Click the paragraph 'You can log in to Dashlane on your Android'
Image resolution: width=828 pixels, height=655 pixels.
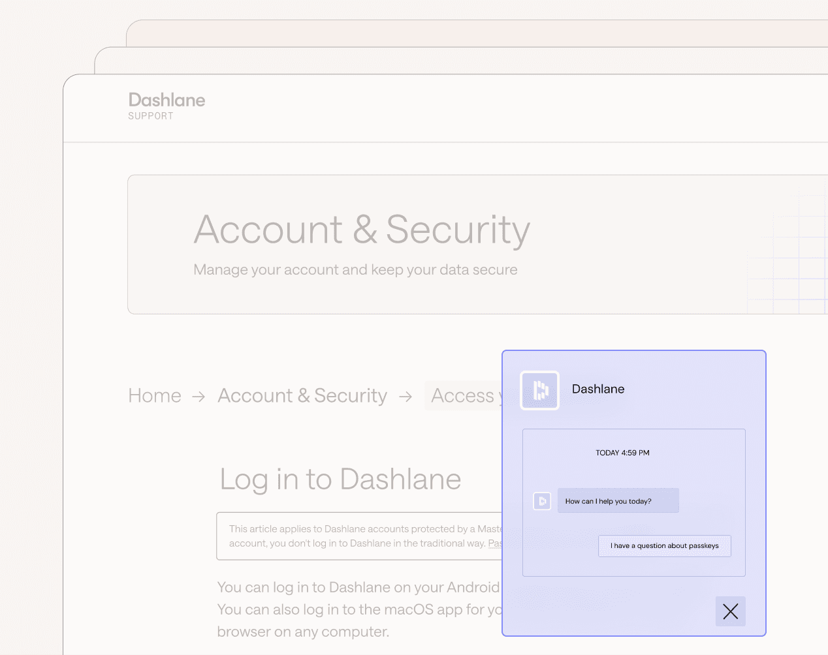[x=359, y=609]
